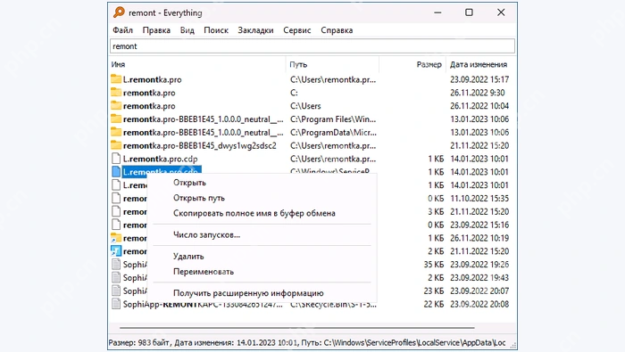Click the date 23.09.2022 20:07

coord(479,291)
